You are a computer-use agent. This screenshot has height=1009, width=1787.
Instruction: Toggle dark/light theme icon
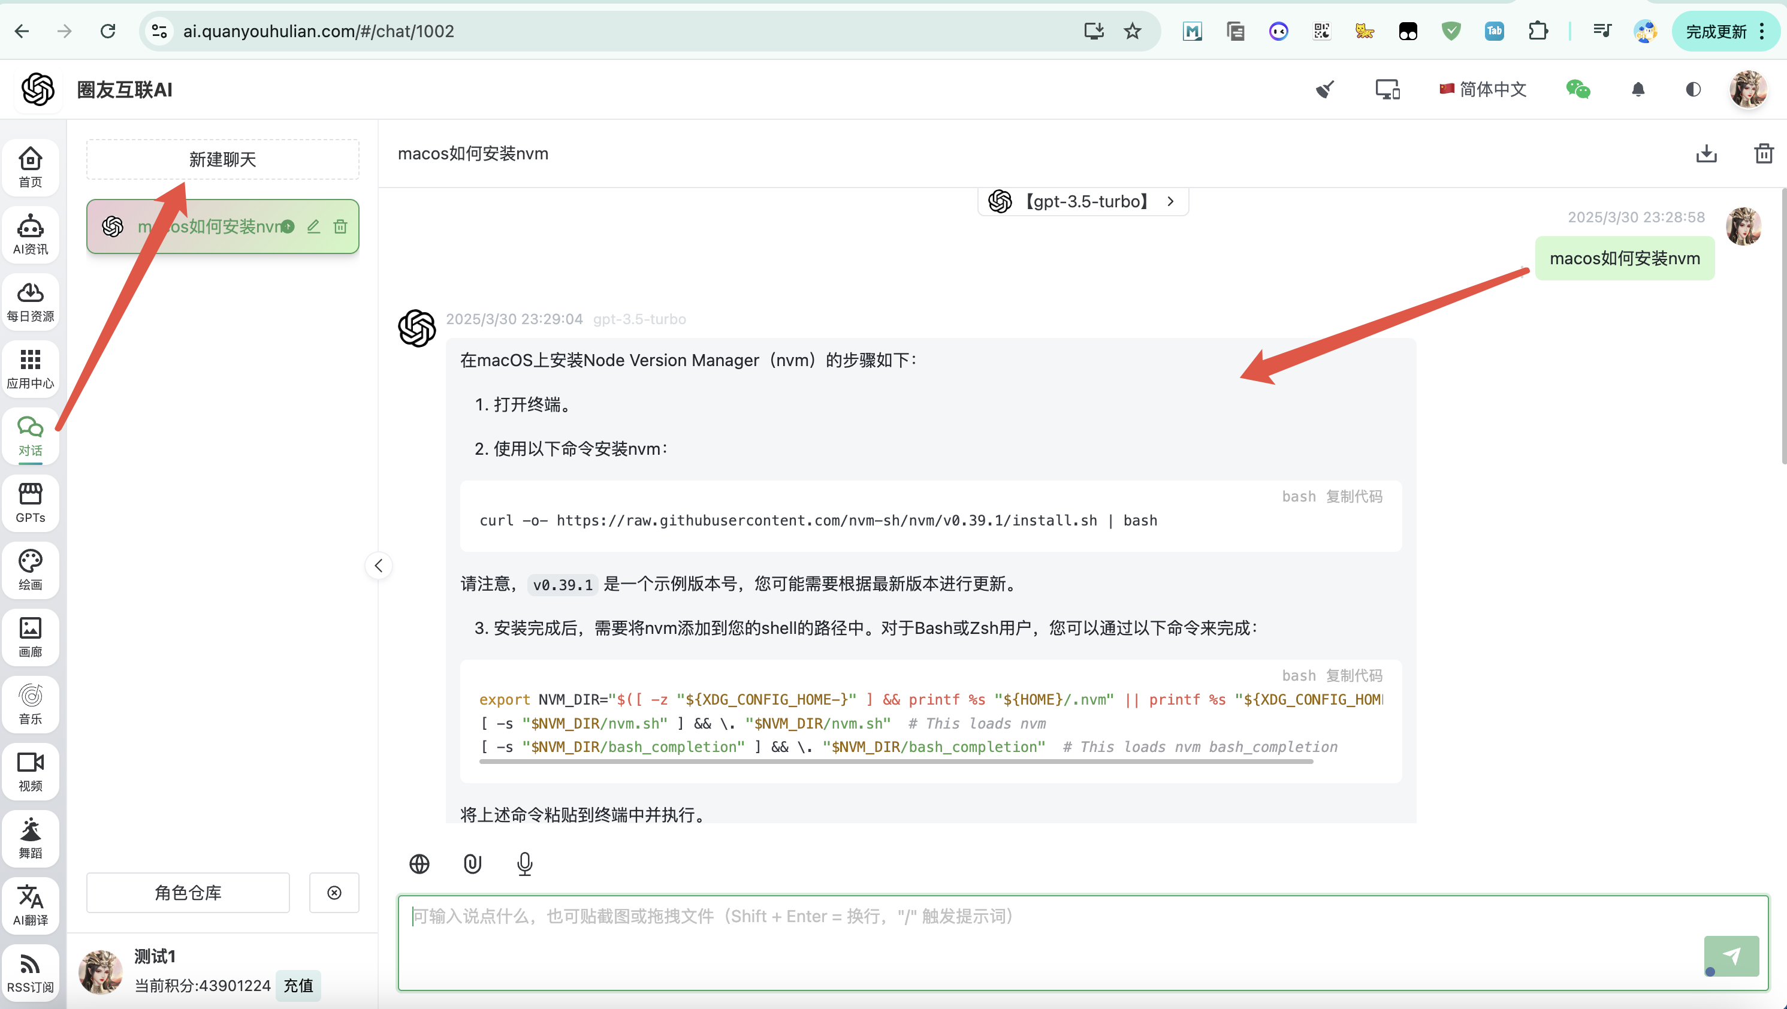click(x=1693, y=89)
